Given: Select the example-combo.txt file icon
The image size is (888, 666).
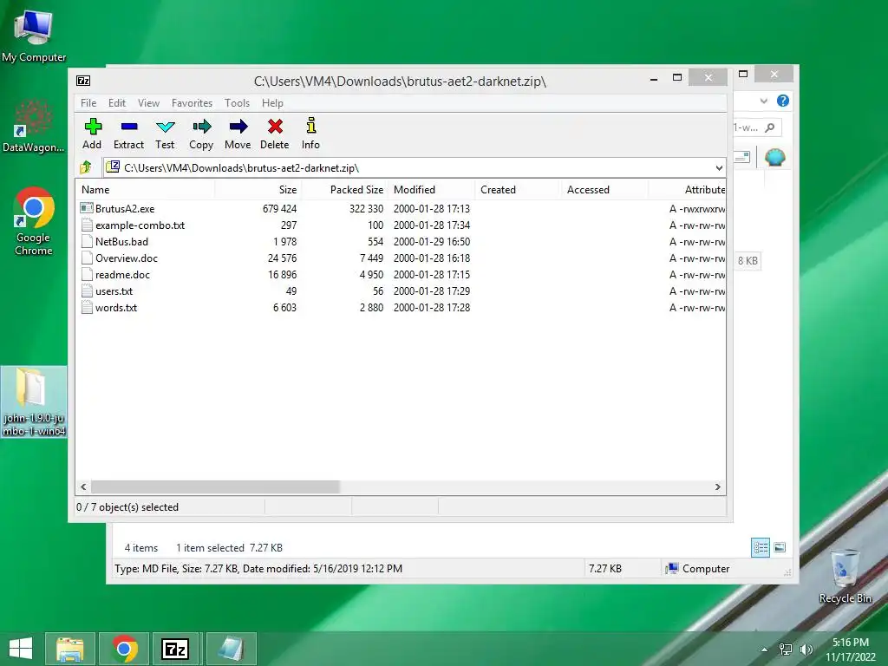Looking at the screenshot, I should (x=87, y=225).
